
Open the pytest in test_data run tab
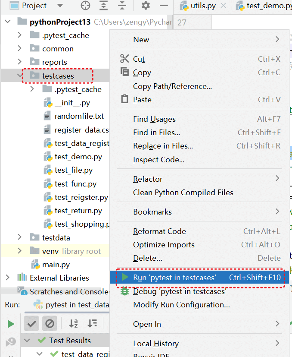click(x=71, y=305)
